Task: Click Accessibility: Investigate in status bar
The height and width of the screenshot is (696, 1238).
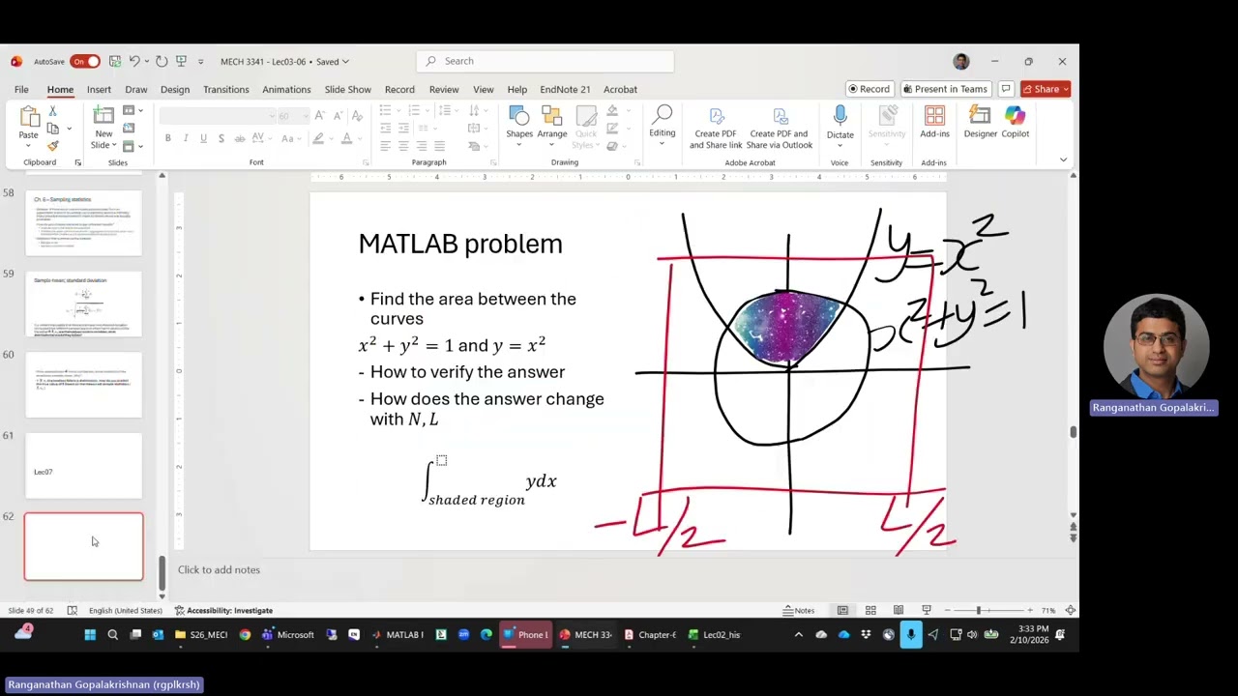Action: (x=223, y=611)
